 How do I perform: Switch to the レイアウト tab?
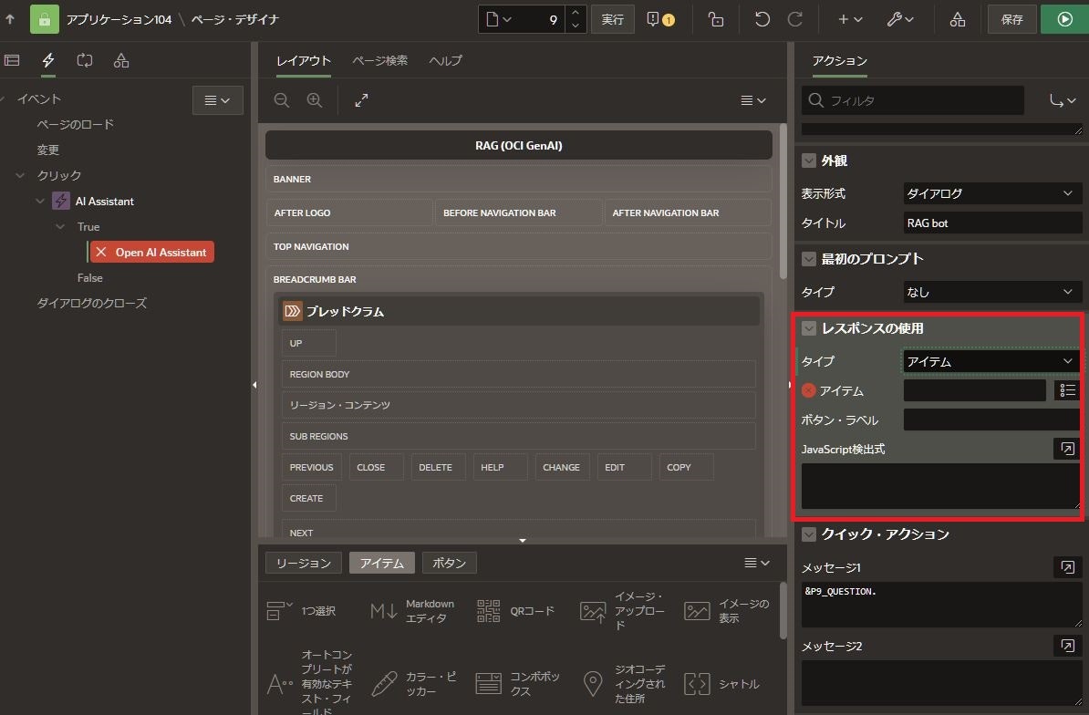click(304, 60)
